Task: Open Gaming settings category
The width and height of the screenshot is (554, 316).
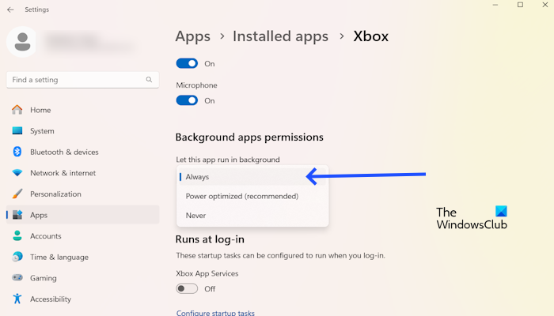Action: click(x=82, y=277)
